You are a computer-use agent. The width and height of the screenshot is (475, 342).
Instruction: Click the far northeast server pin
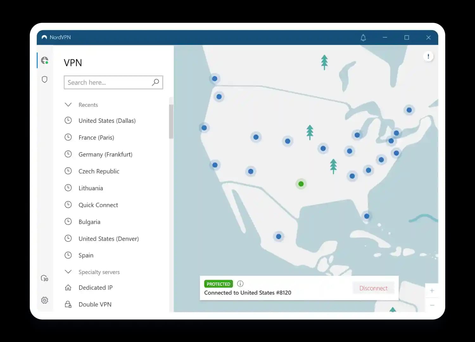coord(409,110)
